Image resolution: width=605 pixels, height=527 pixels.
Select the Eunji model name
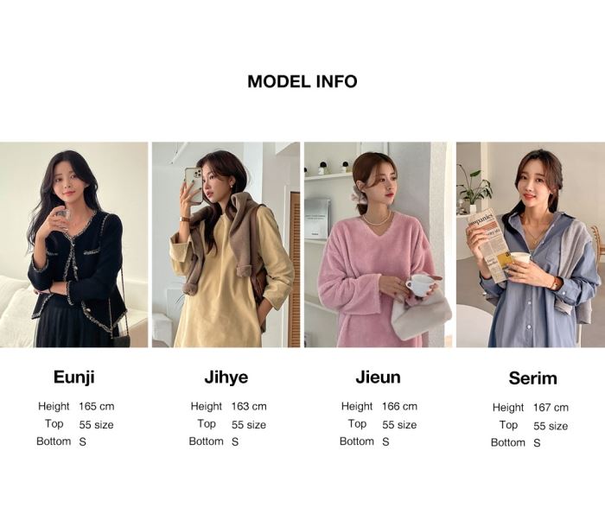click(x=74, y=377)
